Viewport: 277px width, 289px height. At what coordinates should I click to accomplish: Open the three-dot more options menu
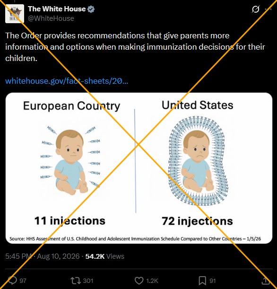268,9
